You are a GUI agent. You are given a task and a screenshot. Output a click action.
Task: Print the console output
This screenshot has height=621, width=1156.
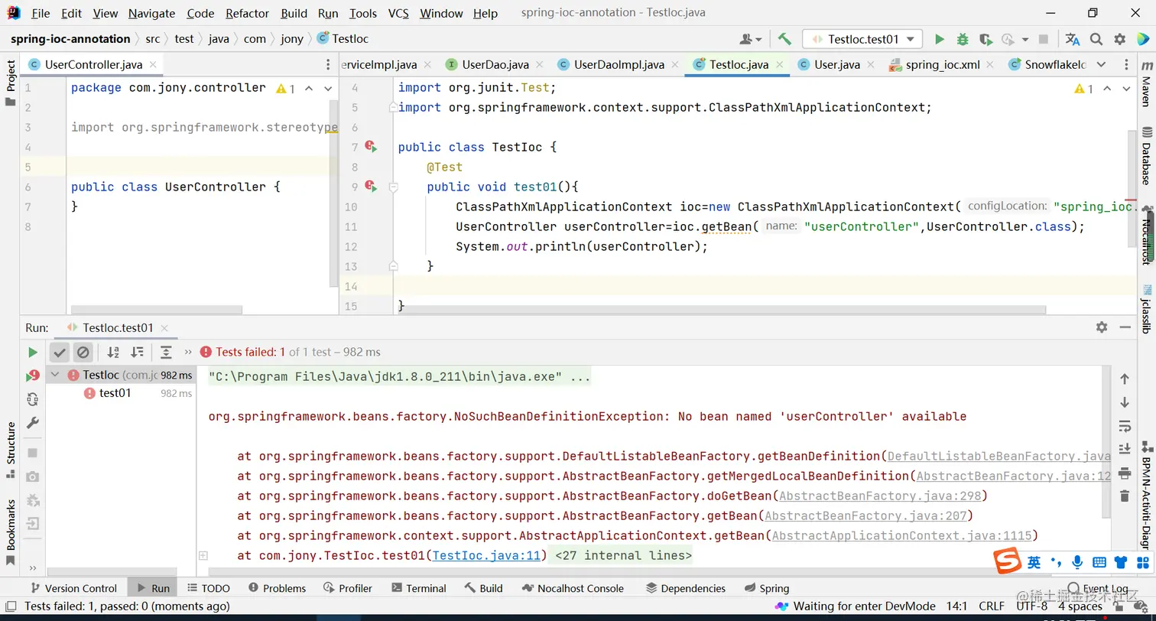click(1125, 473)
